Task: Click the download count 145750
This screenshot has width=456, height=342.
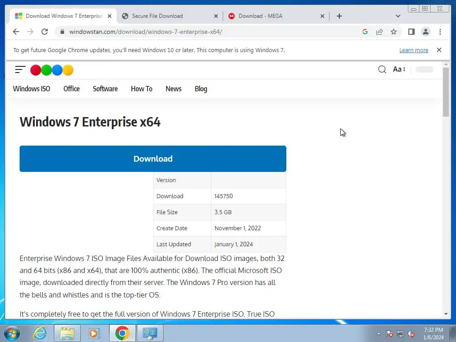Action: tap(224, 196)
